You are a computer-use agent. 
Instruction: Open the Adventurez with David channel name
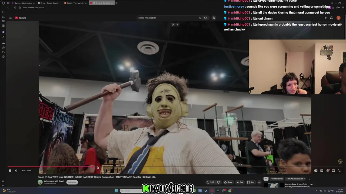click(x=54, y=181)
